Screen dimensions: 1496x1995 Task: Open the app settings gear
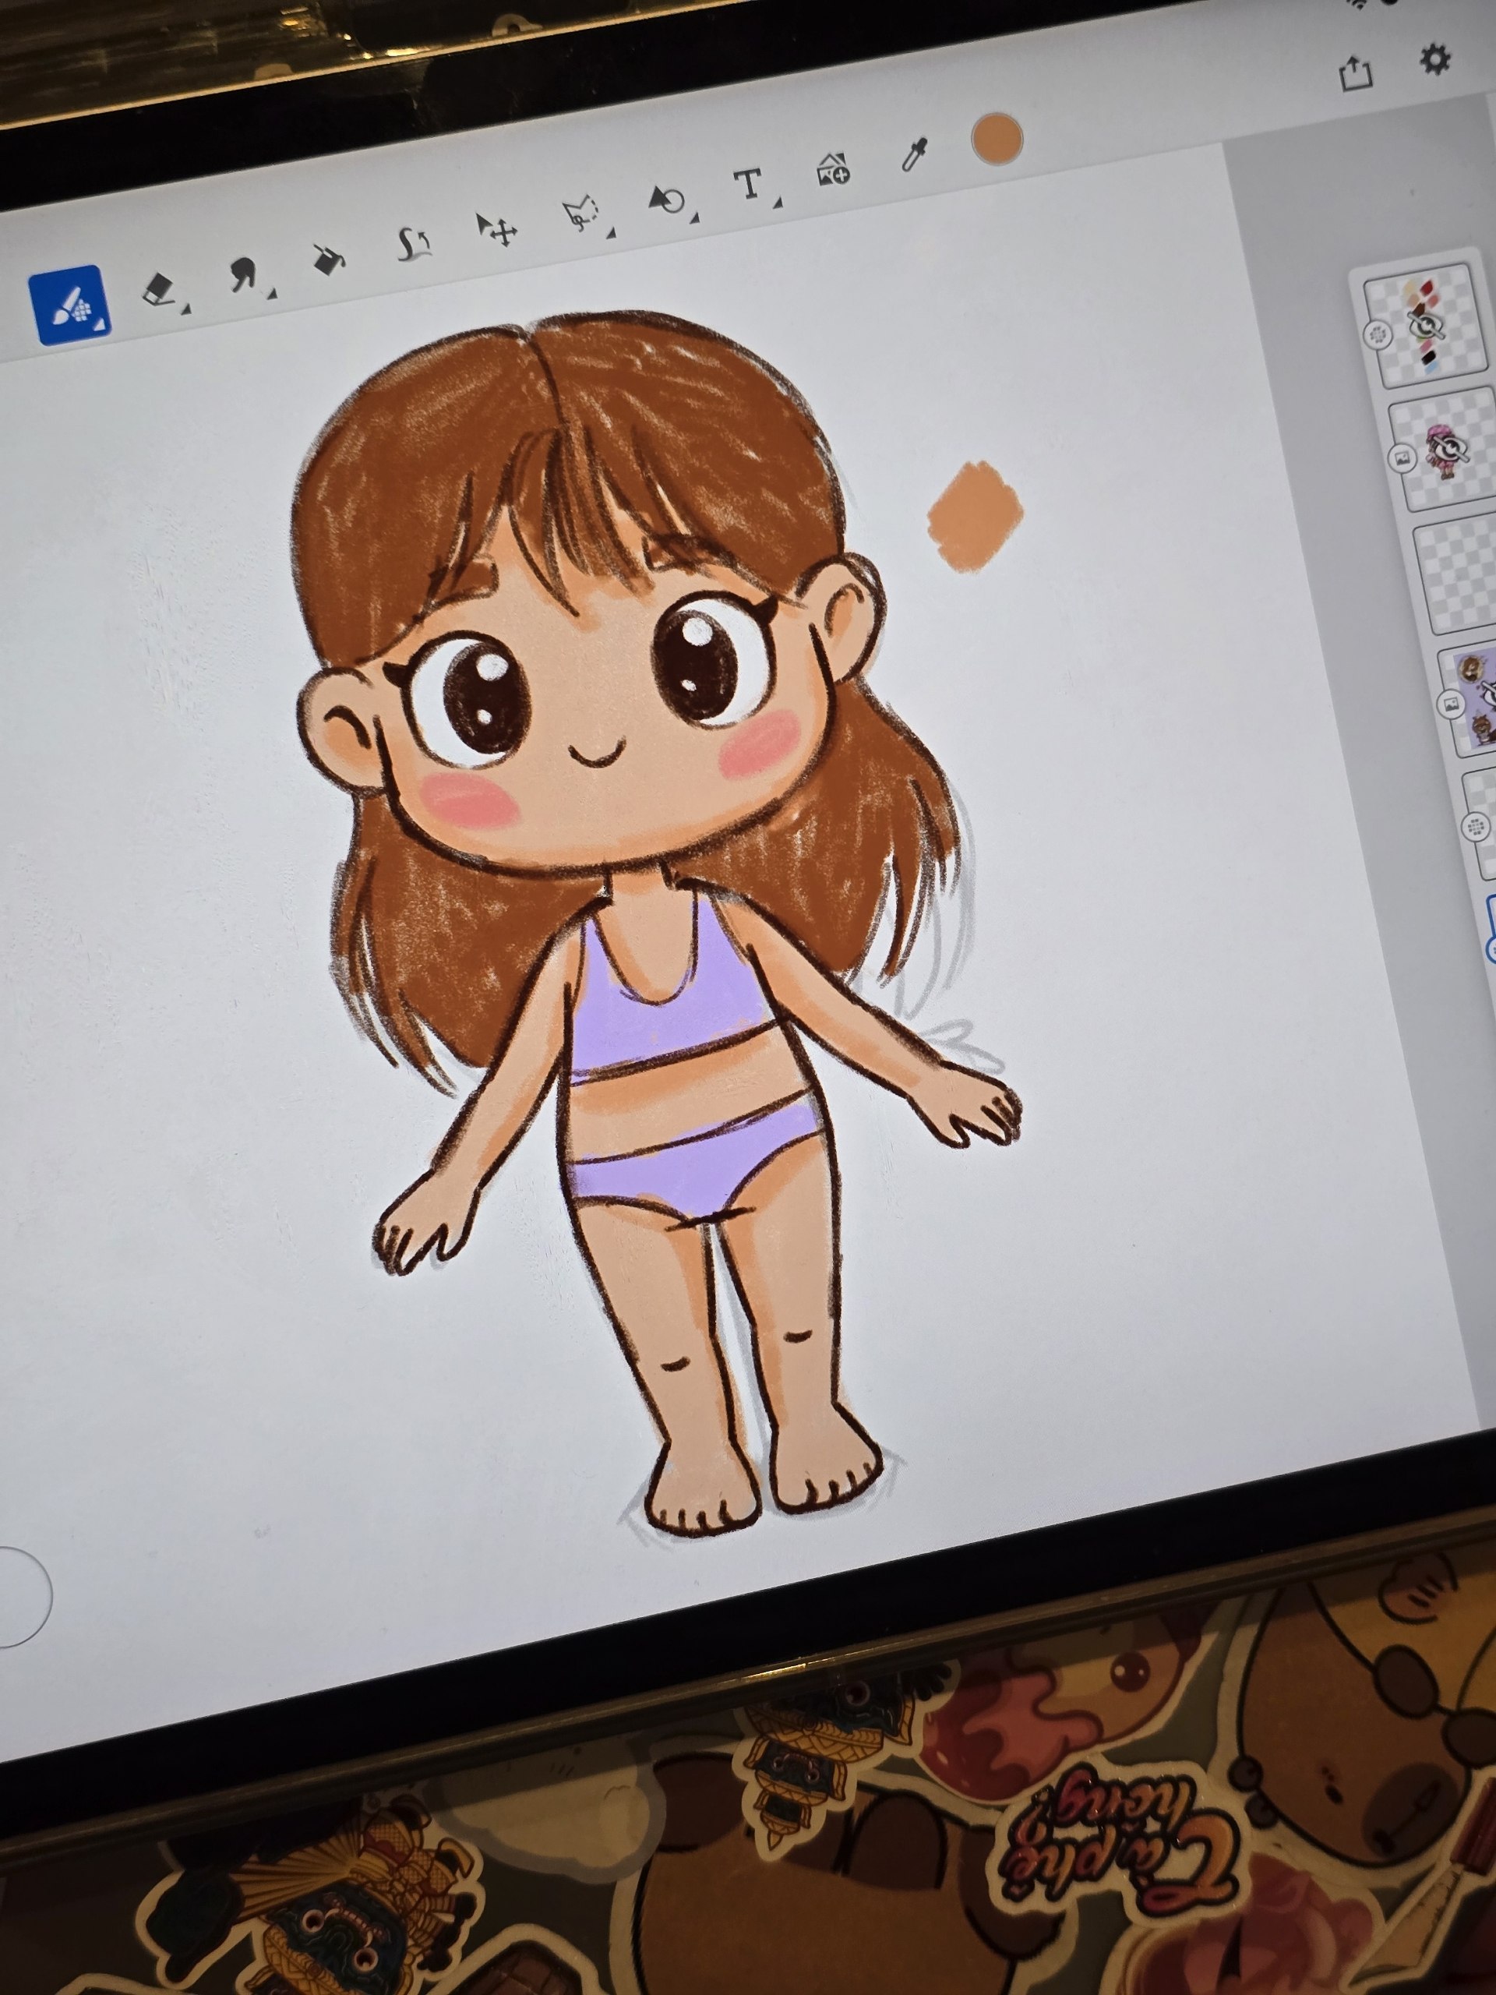1434,59
